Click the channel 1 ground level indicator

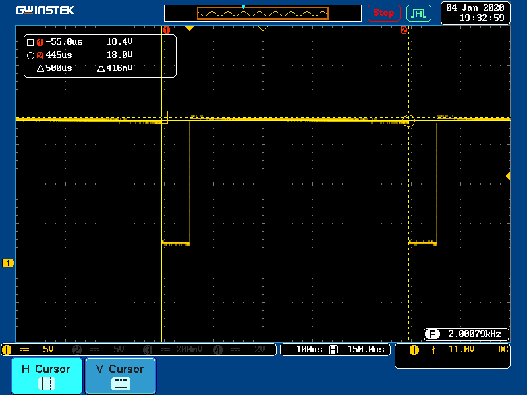8,263
